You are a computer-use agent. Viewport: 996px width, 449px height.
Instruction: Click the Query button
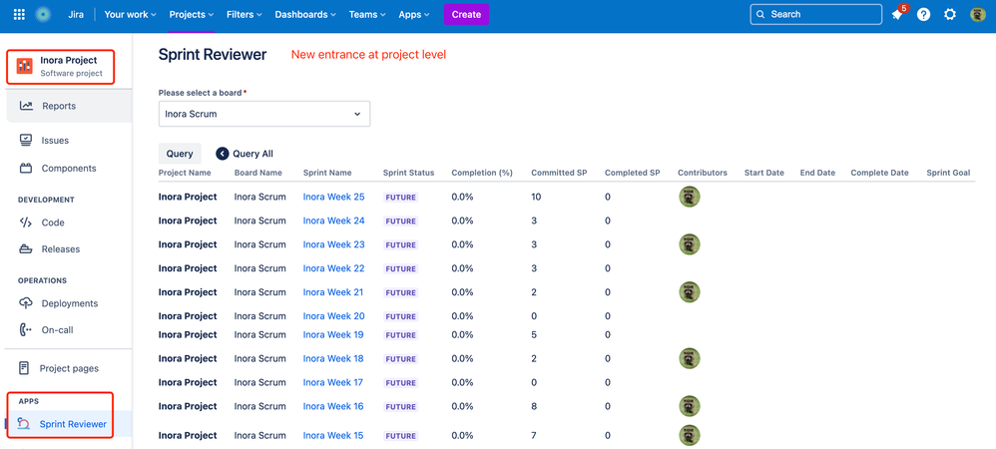[180, 154]
